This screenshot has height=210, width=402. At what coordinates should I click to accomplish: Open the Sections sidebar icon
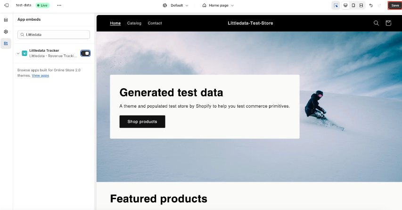pyautogui.click(x=6, y=20)
